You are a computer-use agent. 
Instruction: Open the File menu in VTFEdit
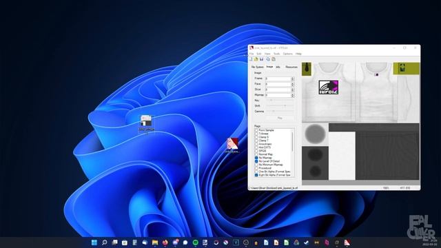(x=252, y=54)
